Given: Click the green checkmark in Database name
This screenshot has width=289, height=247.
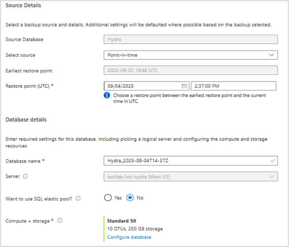Looking at the screenshot, I should click(273, 161).
